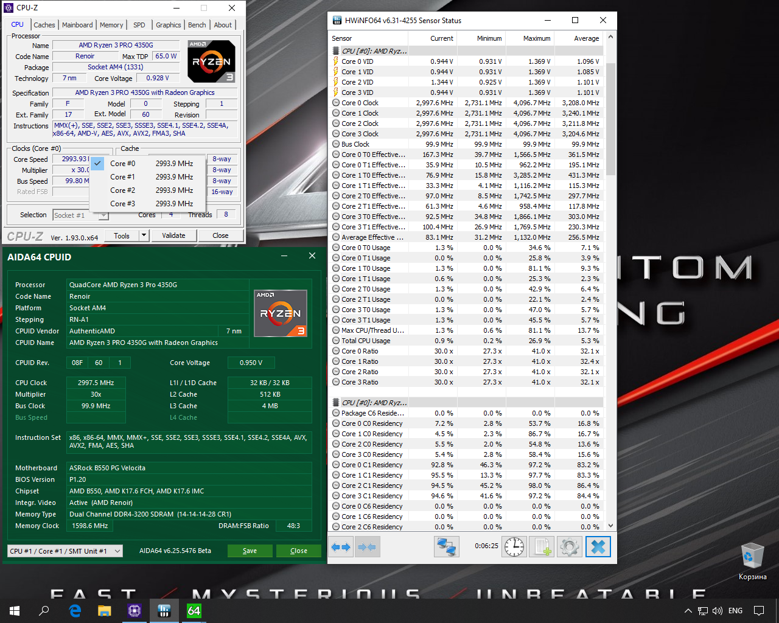Viewport: 779px width, 623px height.
Task: Open the About tab in CPU-Z
Action: (223, 25)
